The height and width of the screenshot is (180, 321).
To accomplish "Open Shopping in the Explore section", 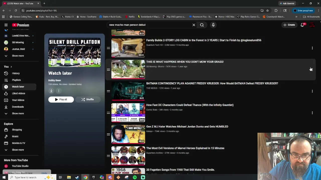I will (19, 130).
